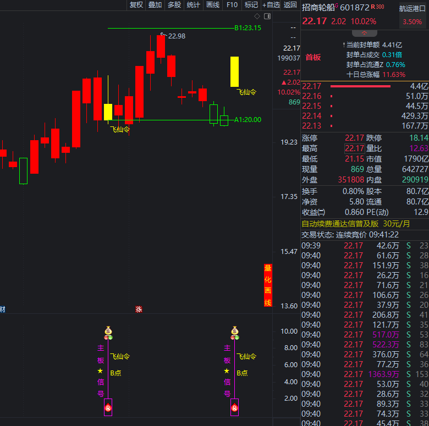Click the 十日总涨幅 11.63% line
This screenshot has width=429, height=426.
(x=376, y=74)
